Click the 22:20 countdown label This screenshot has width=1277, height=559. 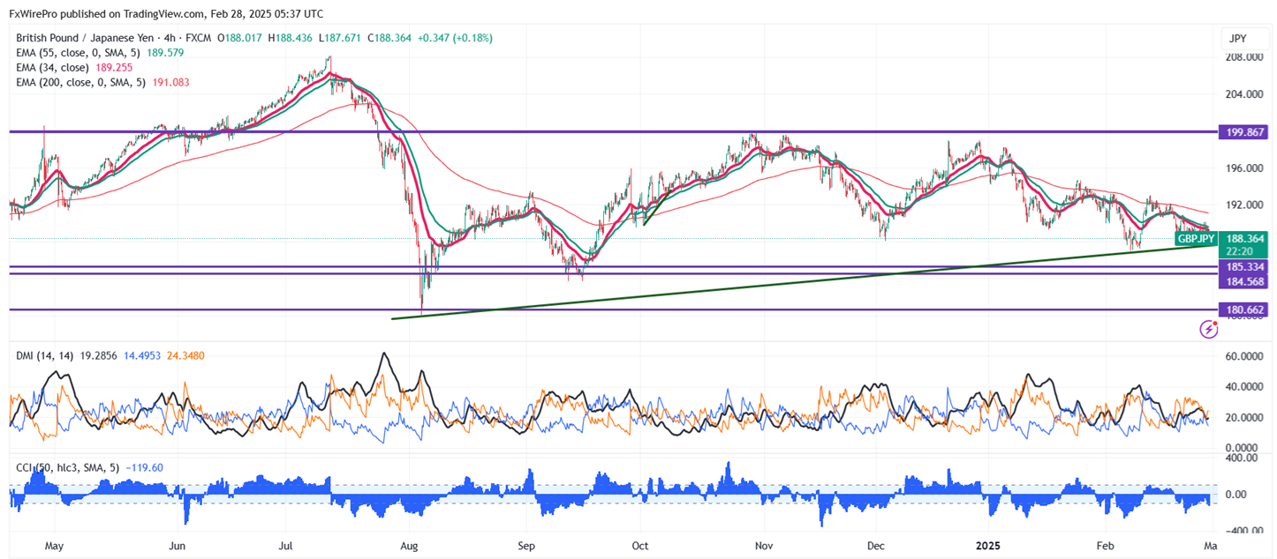(x=1240, y=250)
